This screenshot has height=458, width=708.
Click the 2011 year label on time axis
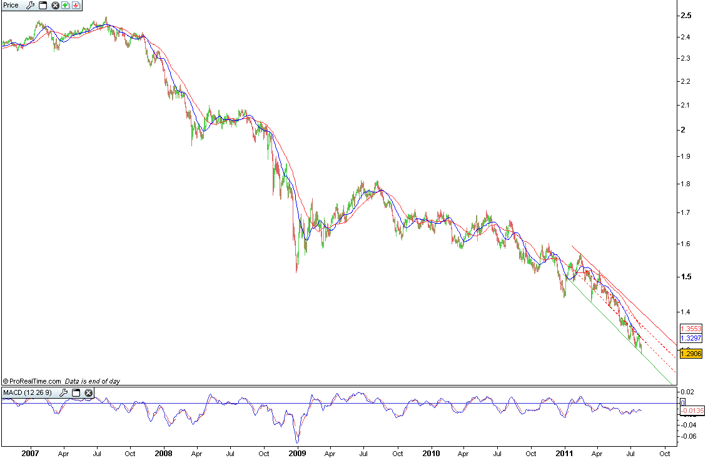click(x=564, y=453)
